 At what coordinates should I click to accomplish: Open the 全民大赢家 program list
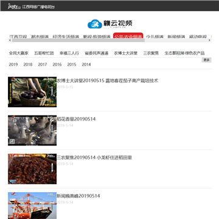click(x=19, y=53)
